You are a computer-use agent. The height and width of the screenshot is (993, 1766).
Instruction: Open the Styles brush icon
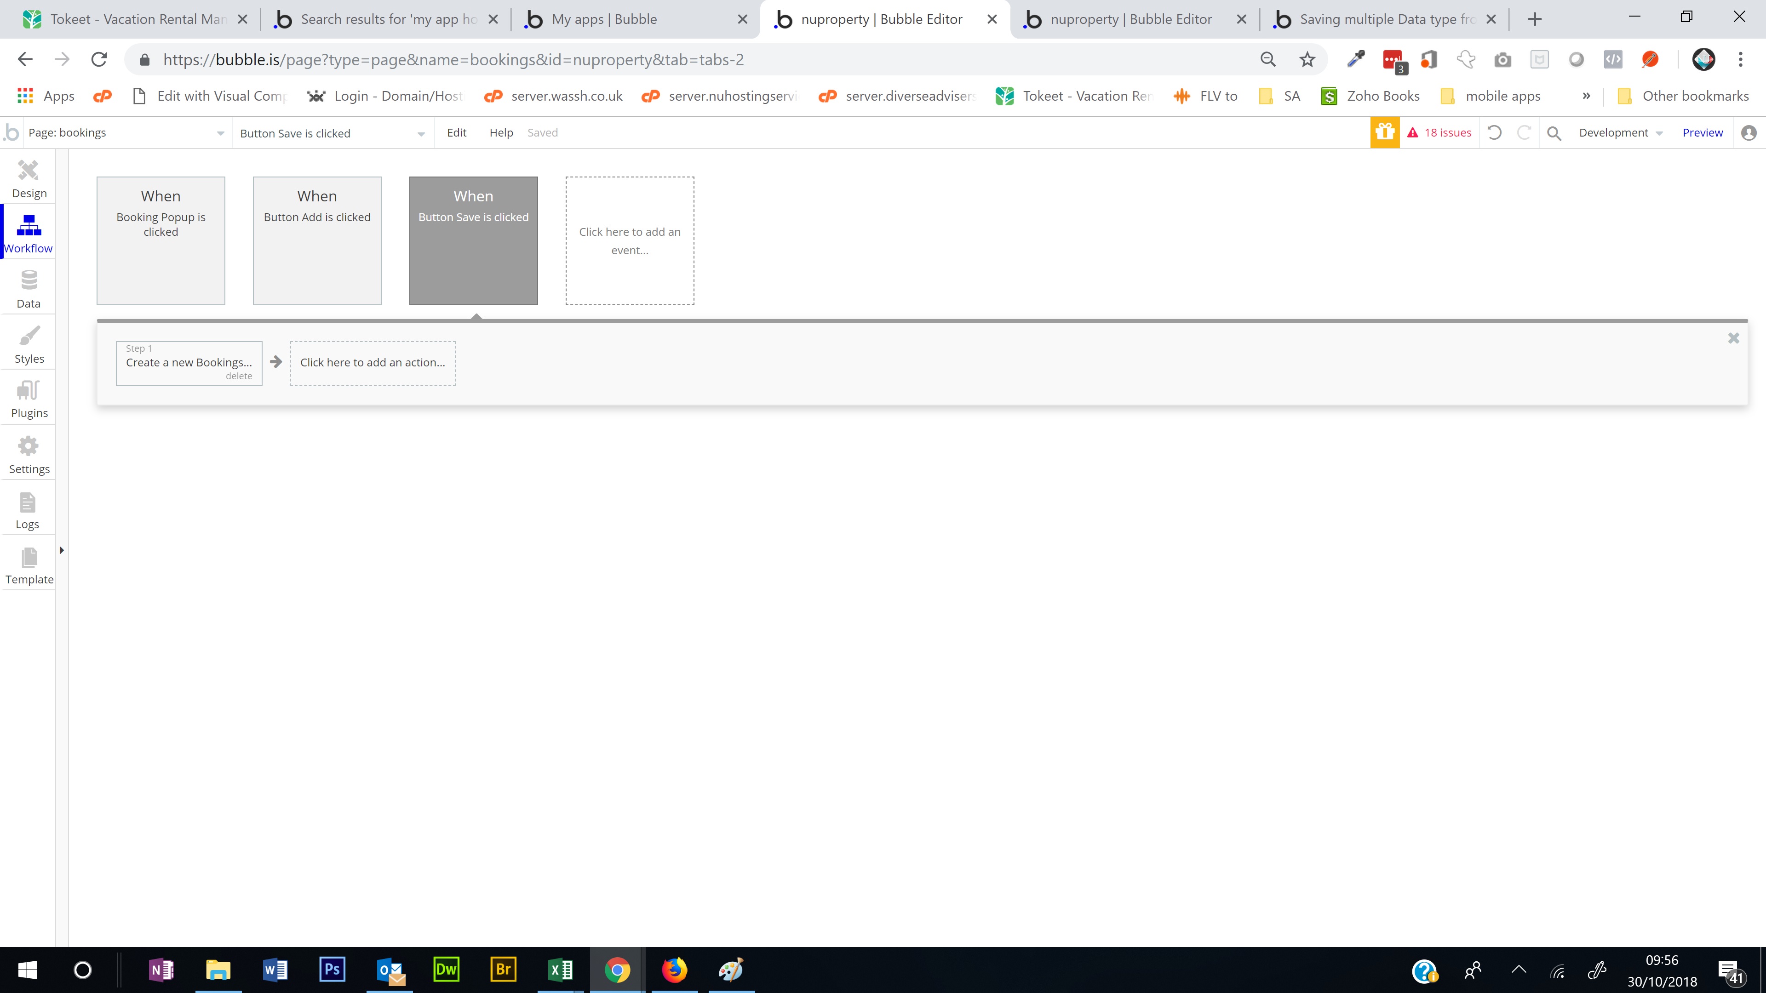pos(29,336)
